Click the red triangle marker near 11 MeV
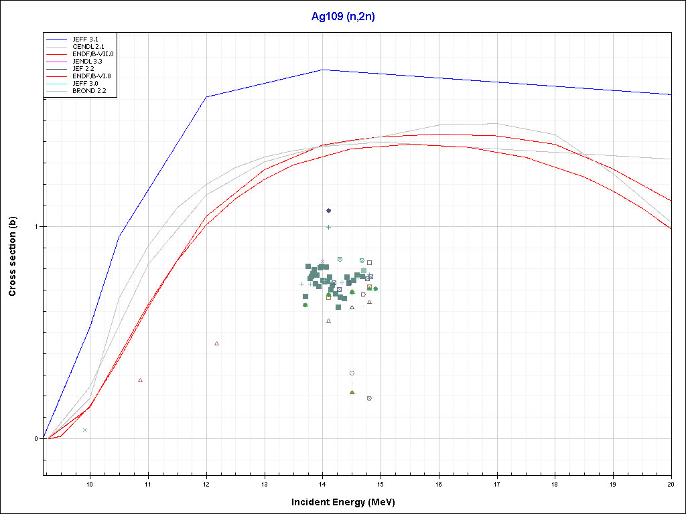686x514 pixels. pos(140,380)
